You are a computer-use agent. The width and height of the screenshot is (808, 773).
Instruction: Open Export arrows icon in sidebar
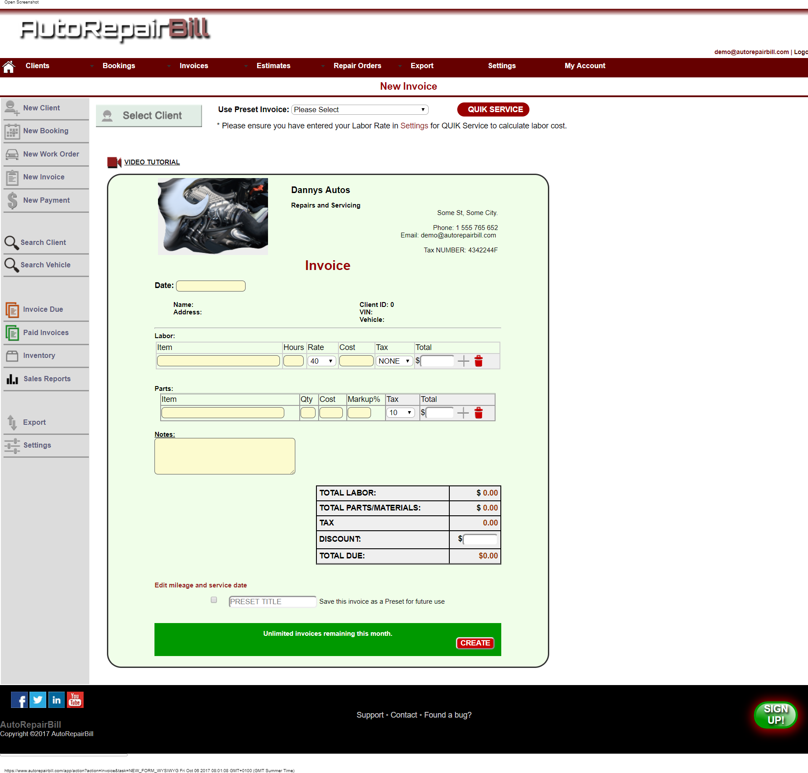tap(12, 423)
